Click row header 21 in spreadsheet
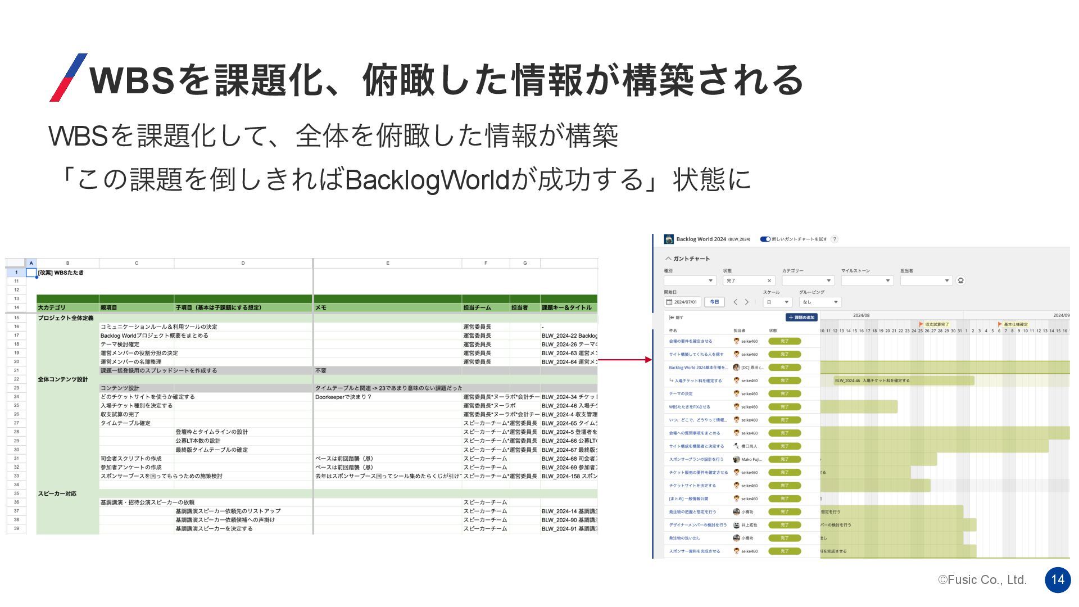Screen dimensions: 1079x607 [x=16, y=370]
